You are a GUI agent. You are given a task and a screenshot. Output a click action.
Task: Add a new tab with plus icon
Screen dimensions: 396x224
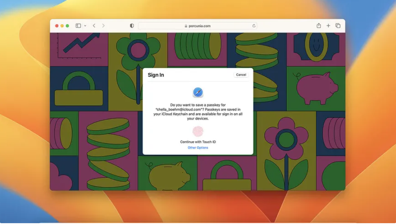328,25
